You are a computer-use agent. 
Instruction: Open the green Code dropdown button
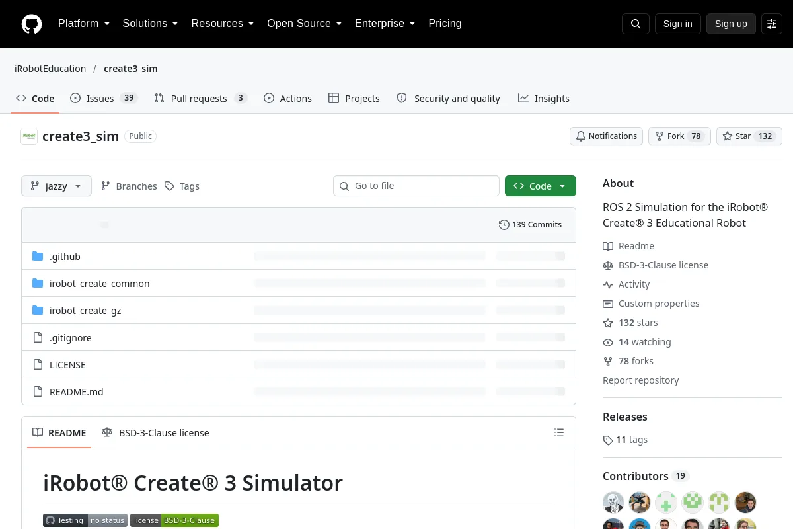point(541,186)
